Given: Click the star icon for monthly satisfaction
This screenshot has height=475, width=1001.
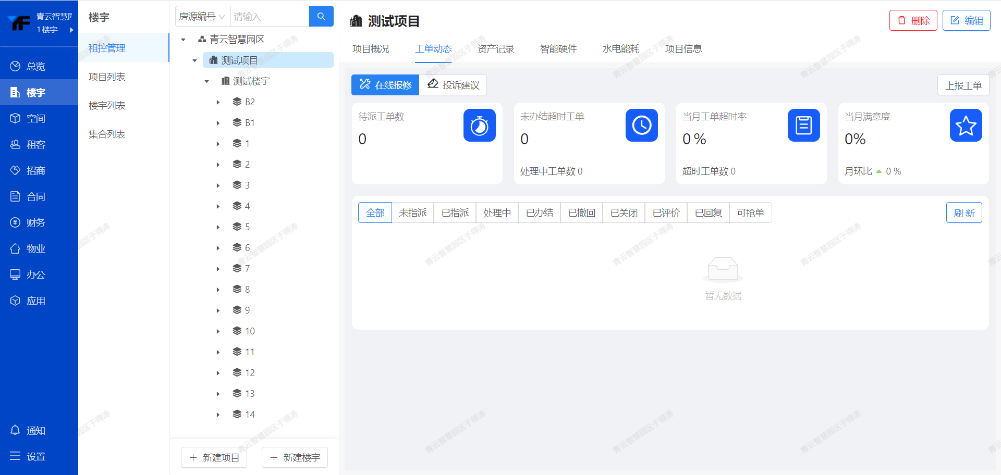Looking at the screenshot, I should (966, 126).
